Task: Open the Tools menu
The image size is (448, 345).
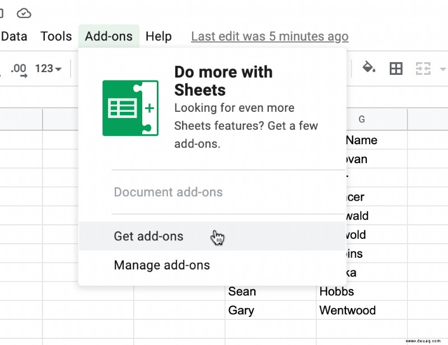Action: coord(56,36)
